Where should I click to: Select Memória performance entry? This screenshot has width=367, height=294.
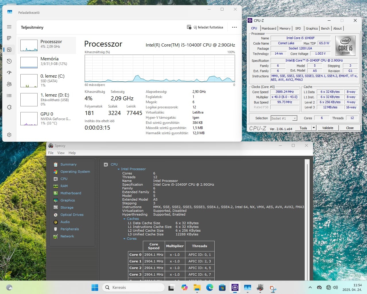click(47, 62)
